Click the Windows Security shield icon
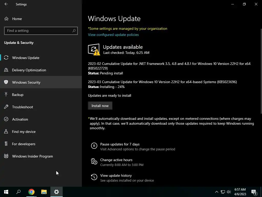 pyautogui.click(x=6, y=82)
